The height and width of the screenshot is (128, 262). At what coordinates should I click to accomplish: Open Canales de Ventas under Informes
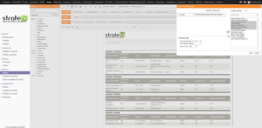coord(10,76)
